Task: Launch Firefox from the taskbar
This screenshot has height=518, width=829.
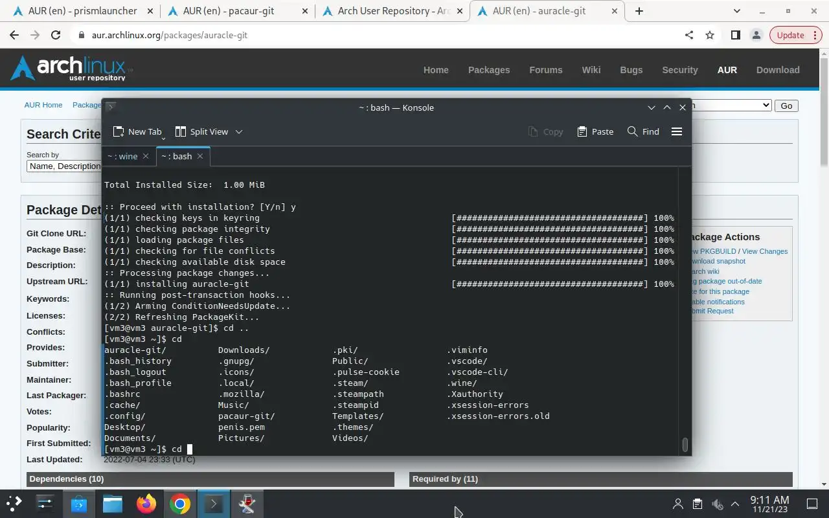Action: pyautogui.click(x=146, y=503)
